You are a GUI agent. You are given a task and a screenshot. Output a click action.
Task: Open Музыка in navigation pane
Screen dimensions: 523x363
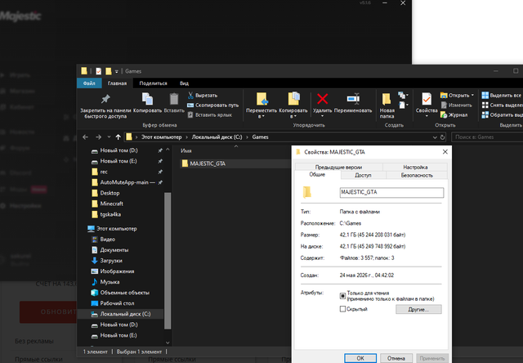tap(110, 282)
